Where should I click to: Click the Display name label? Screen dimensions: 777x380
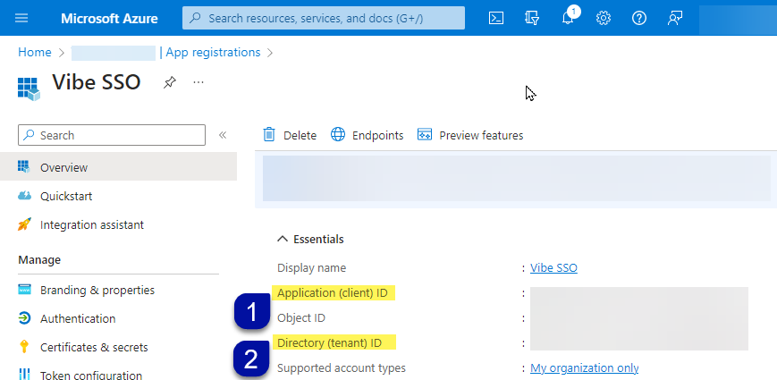click(x=312, y=268)
